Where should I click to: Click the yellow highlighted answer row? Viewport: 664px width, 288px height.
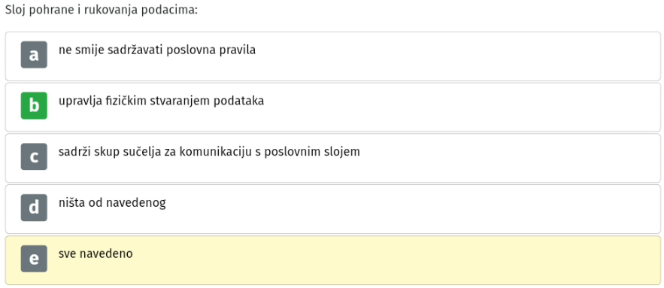(x=333, y=260)
